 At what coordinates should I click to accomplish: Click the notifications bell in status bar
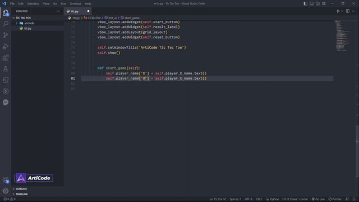354,199
